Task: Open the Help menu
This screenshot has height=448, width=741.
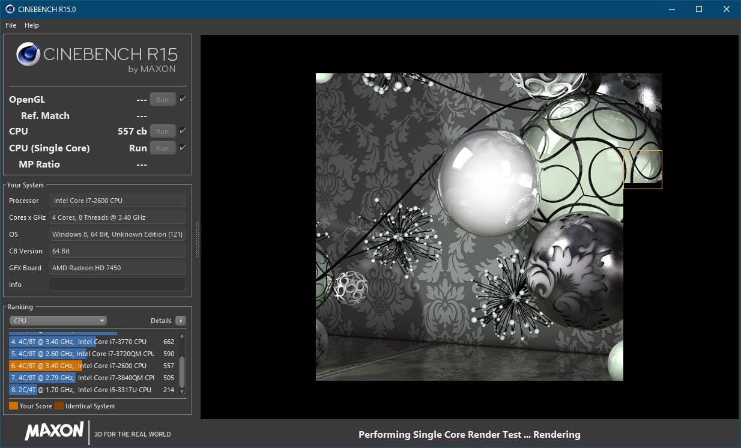Action: pyautogui.click(x=32, y=25)
